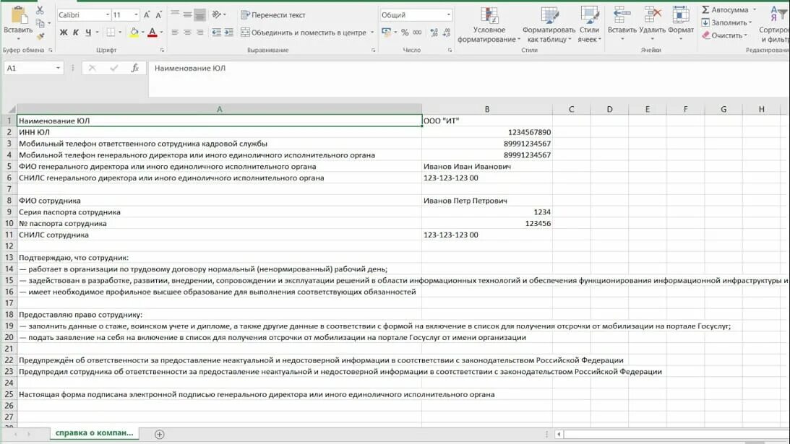Center text horizontally icon
The height and width of the screenshot is (444, 790).
click(187, 32)
